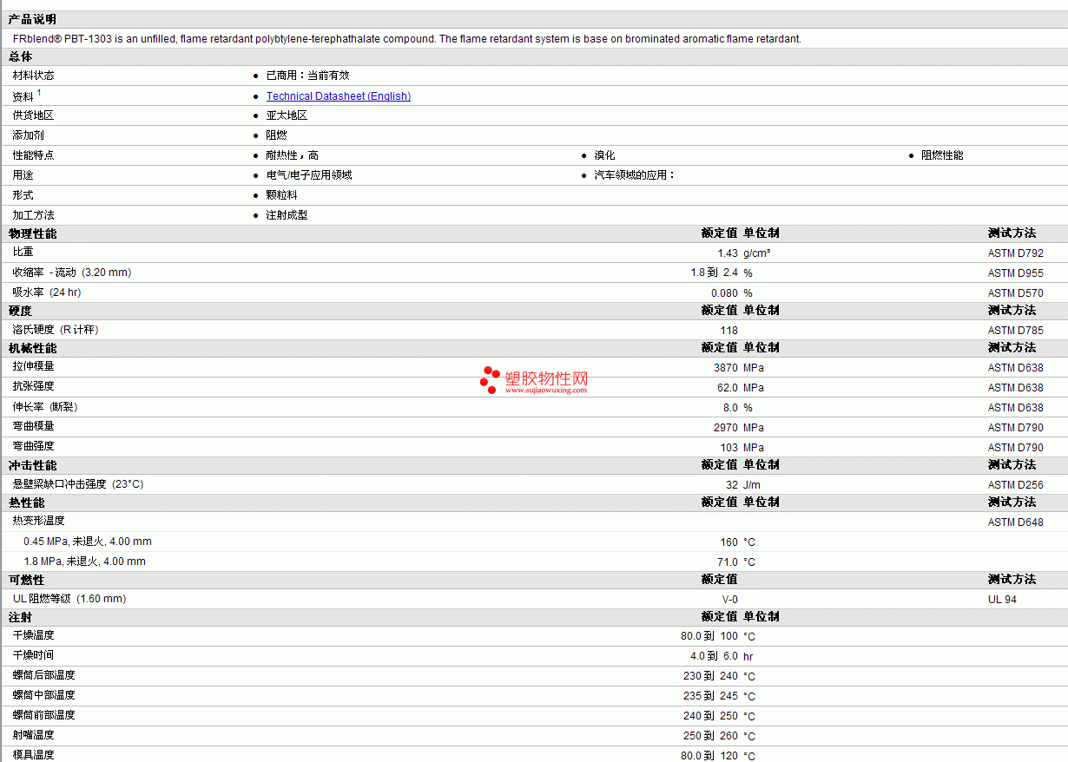
Task: Select the 汽车领域的应用 use entry
Action: pos(634,175)
